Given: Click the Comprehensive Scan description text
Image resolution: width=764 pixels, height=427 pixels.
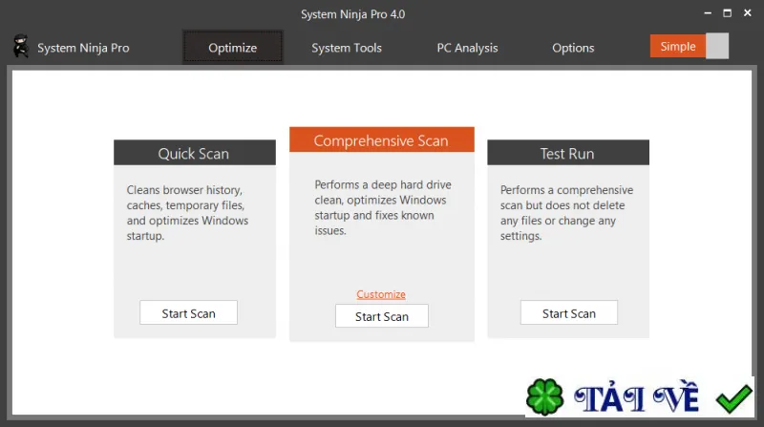Looking at the screenshot, I should [383, 207].
